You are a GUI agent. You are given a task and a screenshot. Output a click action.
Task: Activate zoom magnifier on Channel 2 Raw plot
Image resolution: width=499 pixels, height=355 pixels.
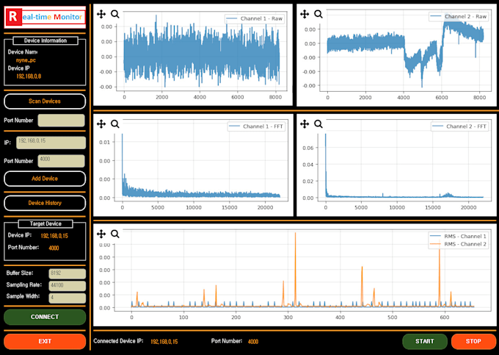click(x=318, y=13)
